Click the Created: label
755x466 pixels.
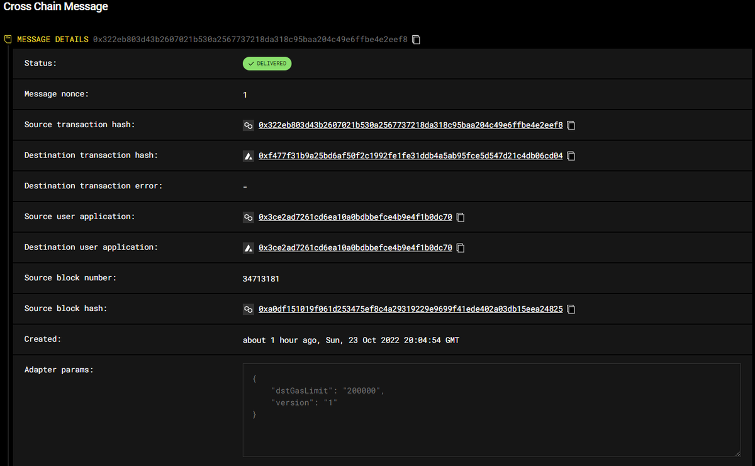tap(43, 339)
